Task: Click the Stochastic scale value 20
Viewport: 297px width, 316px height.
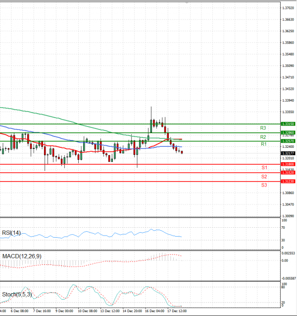Action: pos(283,303)
